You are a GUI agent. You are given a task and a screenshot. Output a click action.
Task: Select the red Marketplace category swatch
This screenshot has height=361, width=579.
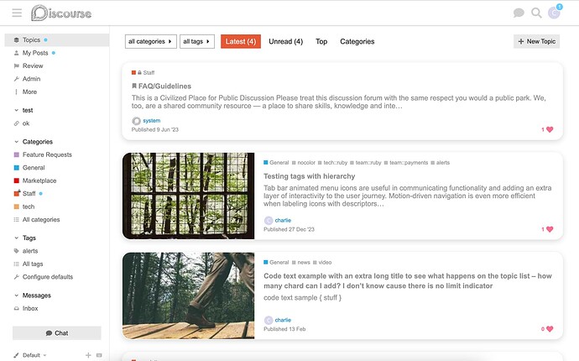16,180
